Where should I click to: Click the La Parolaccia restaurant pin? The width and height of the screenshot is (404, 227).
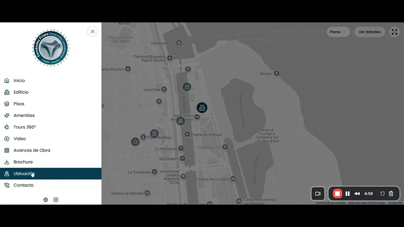(x=181, y=148)
